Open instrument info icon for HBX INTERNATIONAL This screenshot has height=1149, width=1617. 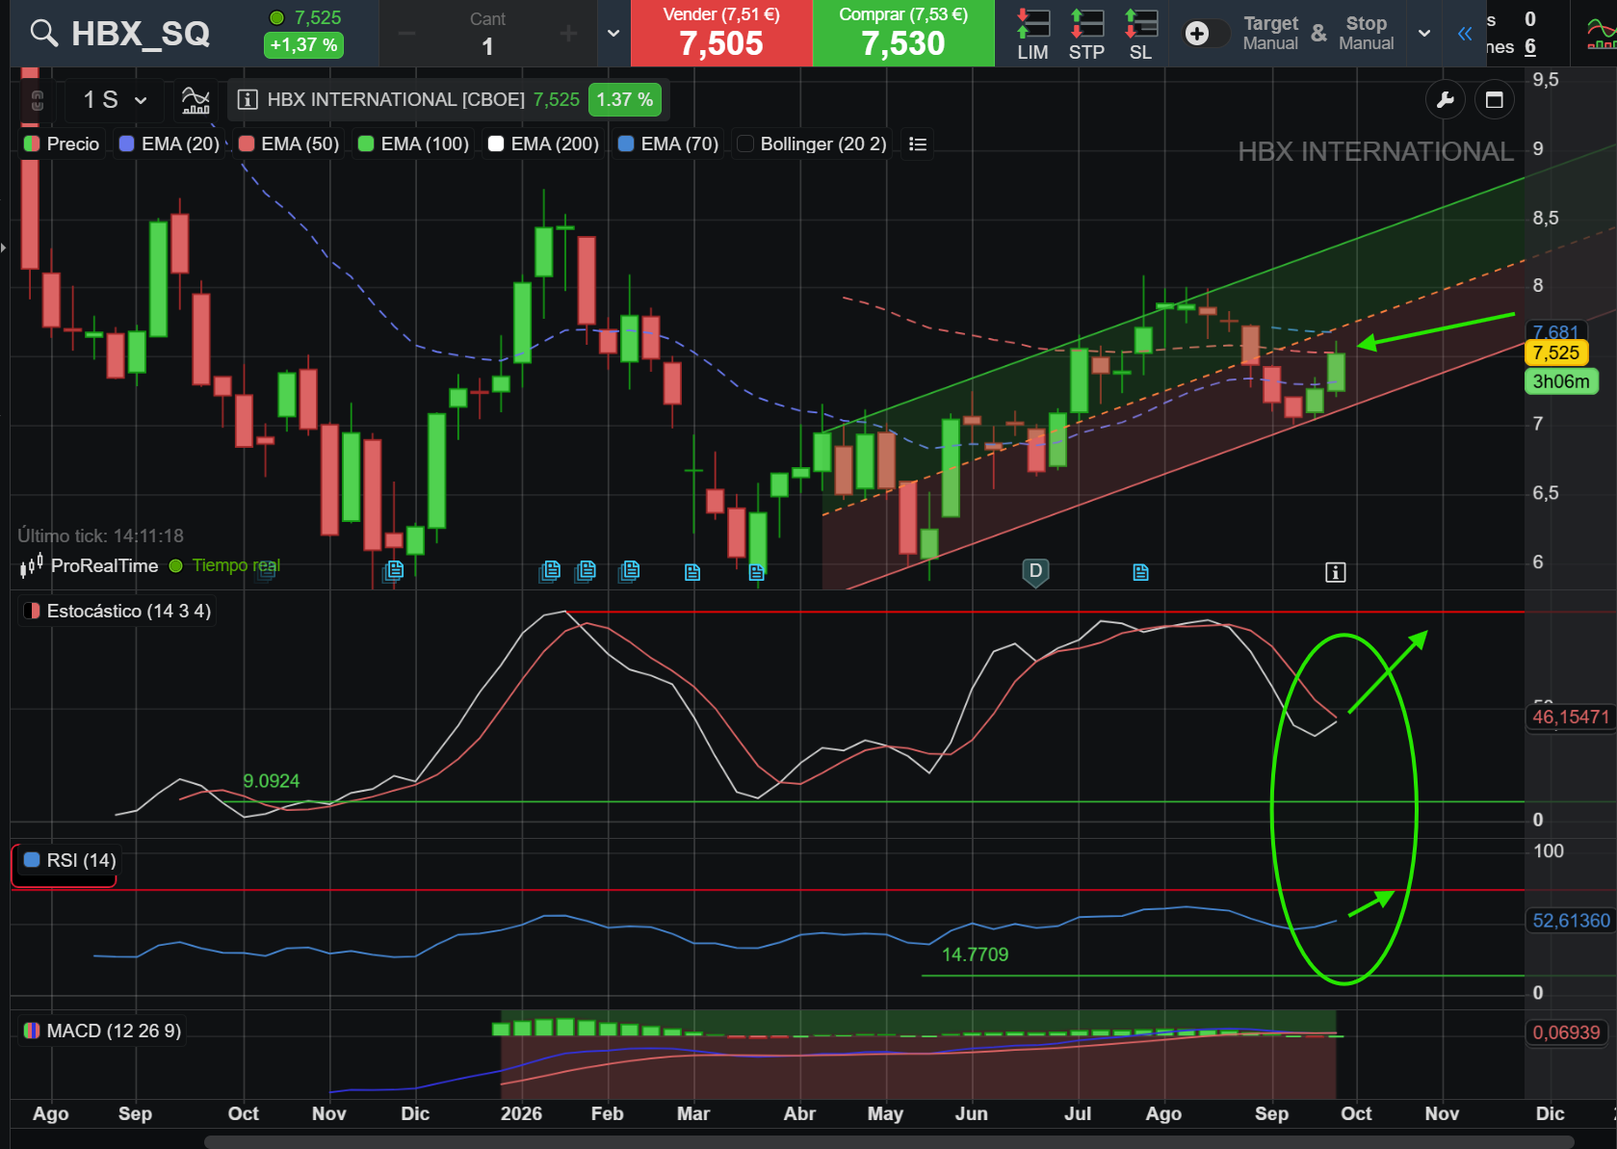coord(248,99)
